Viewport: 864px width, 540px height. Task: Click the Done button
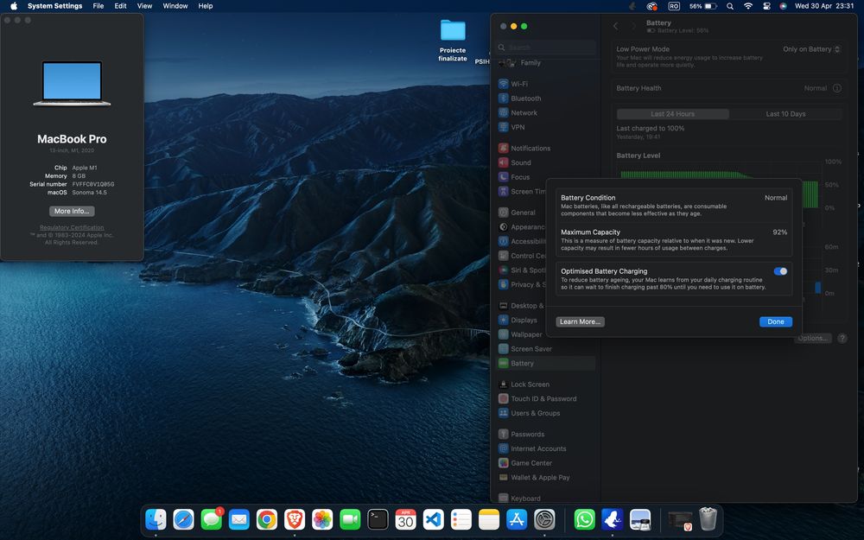[775, 321]
